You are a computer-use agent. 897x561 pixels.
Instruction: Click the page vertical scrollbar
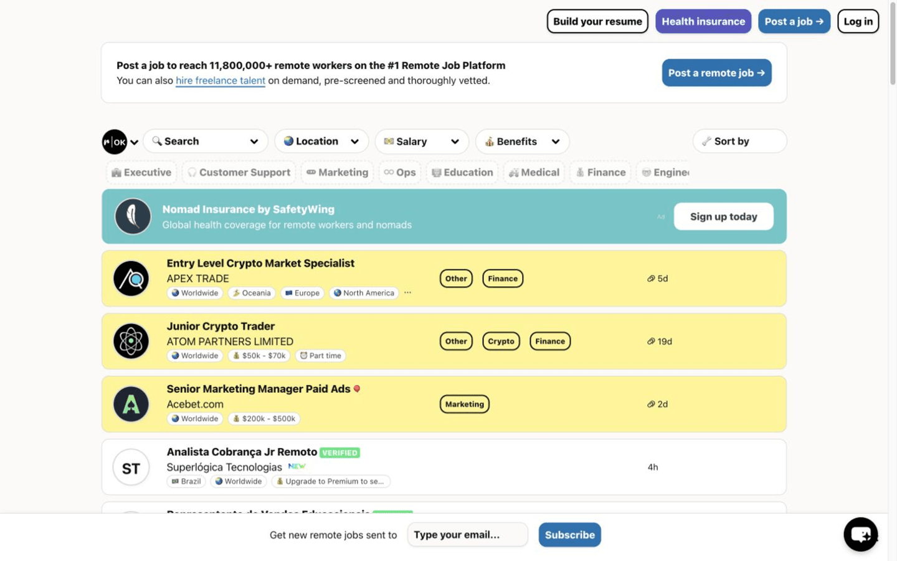click(x=892, y=45)
